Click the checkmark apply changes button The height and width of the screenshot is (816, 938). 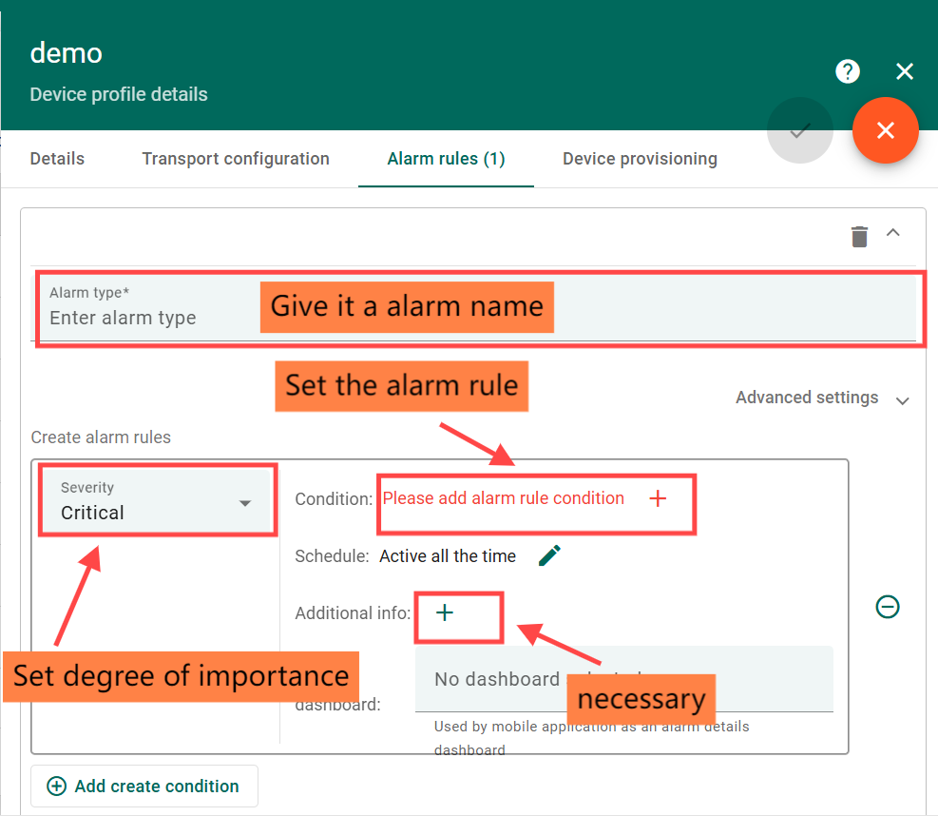799,131
